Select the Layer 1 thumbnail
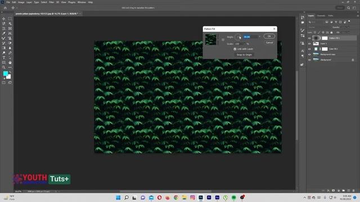This screenshot has height=202, width=360. coord(316,44)
